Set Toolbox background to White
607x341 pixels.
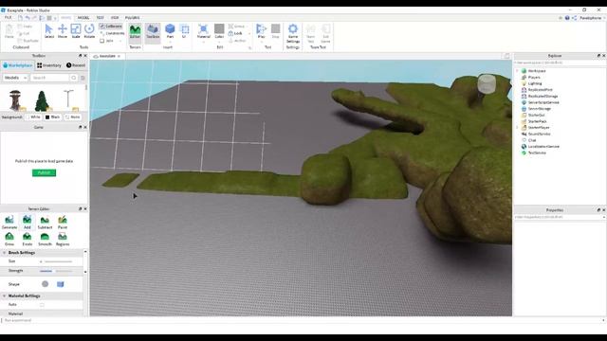coord(33,117)
